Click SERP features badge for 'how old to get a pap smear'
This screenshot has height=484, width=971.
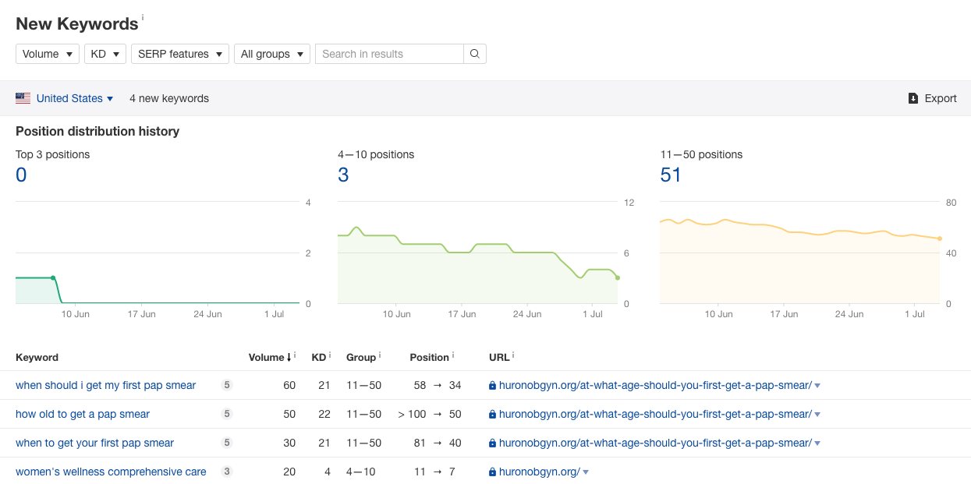point(227,414)
